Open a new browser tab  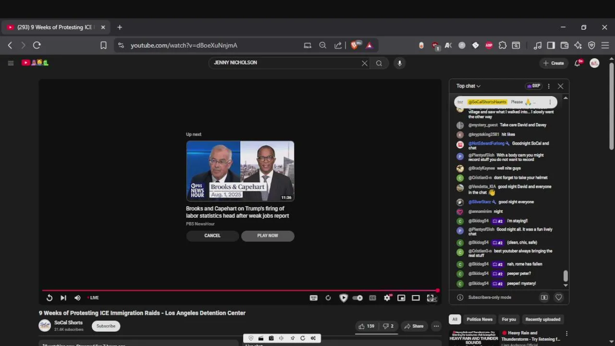pyautogui.click(x=120, y=27)
